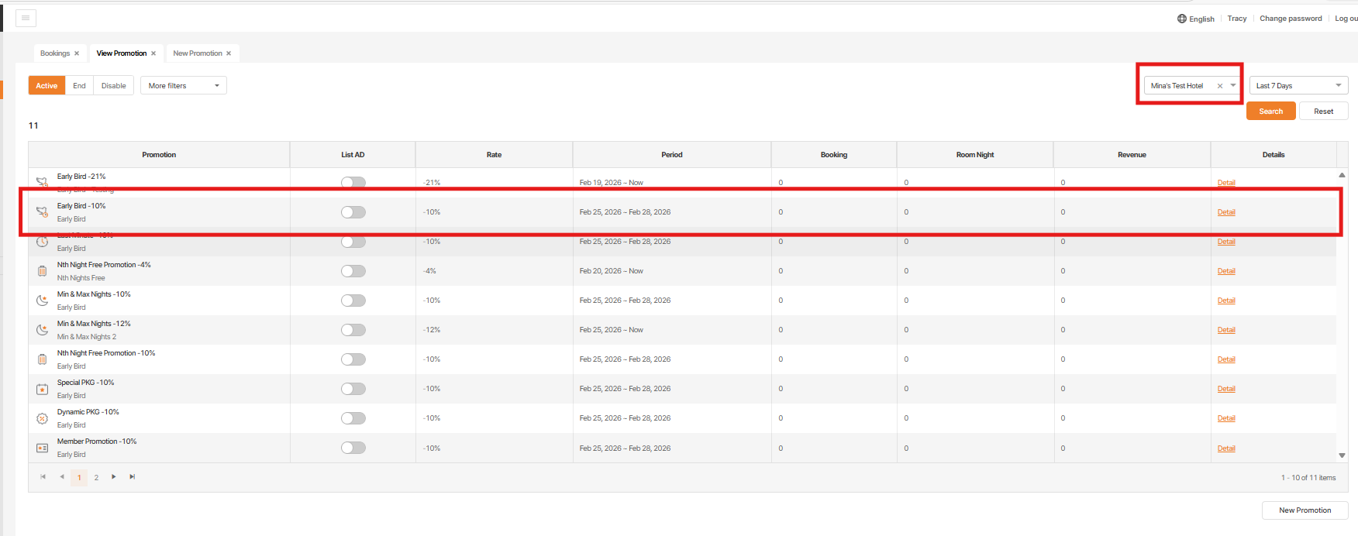
Task: Close the New Promotion tab
Action: coord(229,53)
